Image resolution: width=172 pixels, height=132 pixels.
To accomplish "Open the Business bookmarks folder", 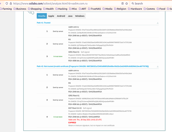I will pyautogui.click(x=20, y=9).
